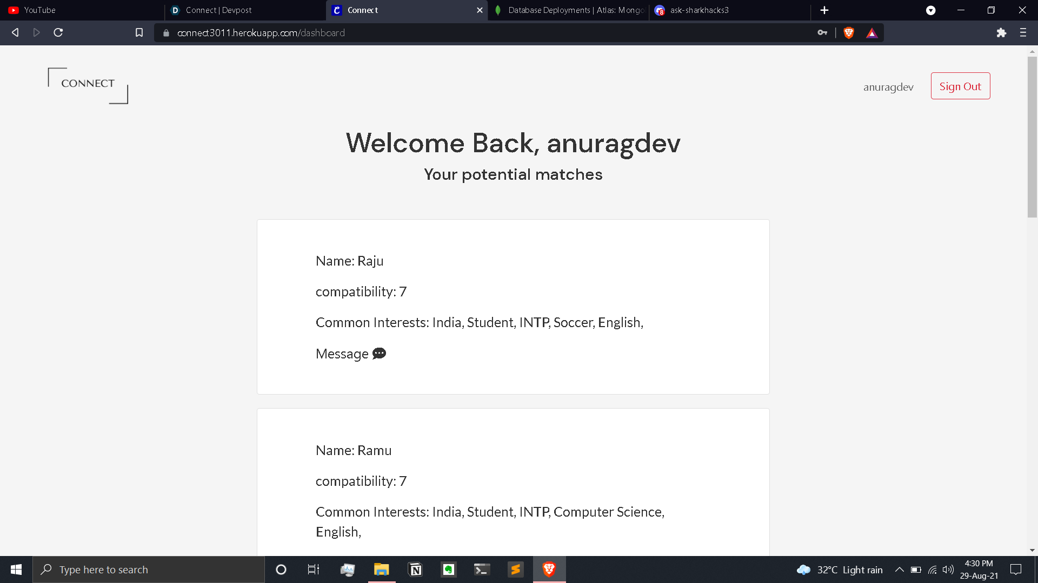Click the saved passwords key icon
The width and height of the screenshot is (1038, 583).
click(822, 33)
